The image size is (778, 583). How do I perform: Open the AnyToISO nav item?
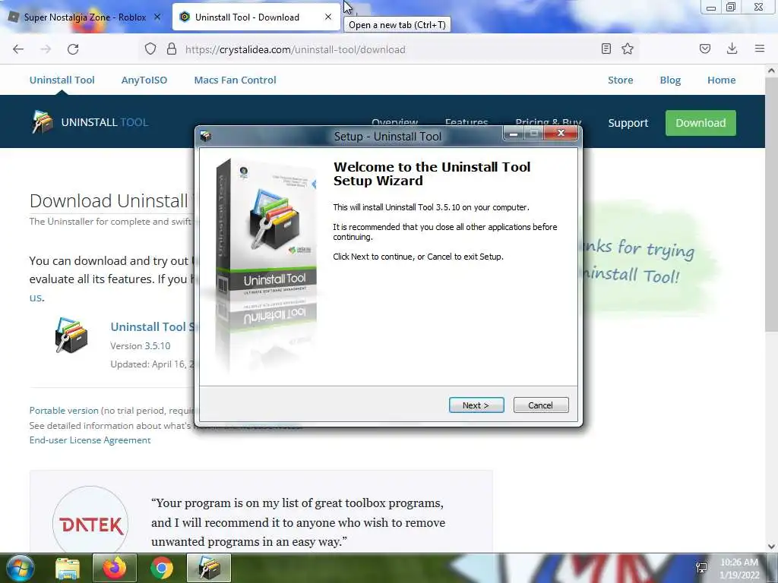[x=144, y=80]
